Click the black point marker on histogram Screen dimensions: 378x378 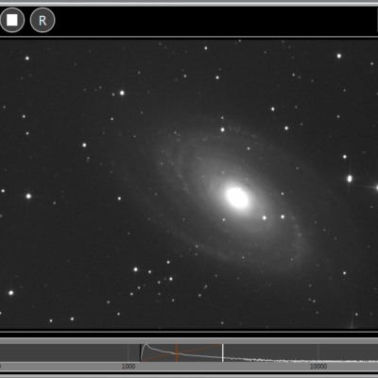pyautogui.click(x=141, y=352)
